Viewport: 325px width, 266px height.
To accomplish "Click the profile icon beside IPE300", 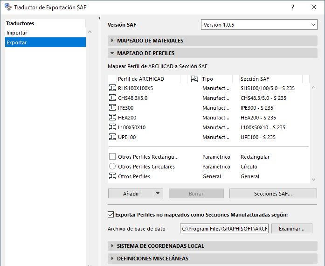I will (x=112, y=107).
